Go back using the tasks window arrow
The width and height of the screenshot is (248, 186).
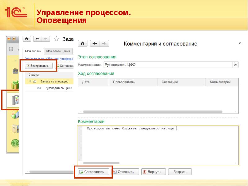[38, 39]
